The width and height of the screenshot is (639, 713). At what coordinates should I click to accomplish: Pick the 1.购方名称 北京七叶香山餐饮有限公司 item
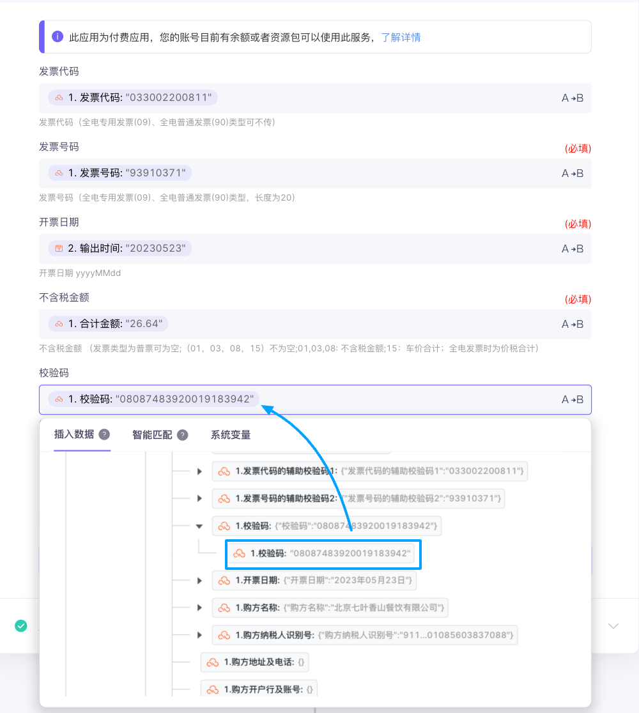click(x=330, y=608)
